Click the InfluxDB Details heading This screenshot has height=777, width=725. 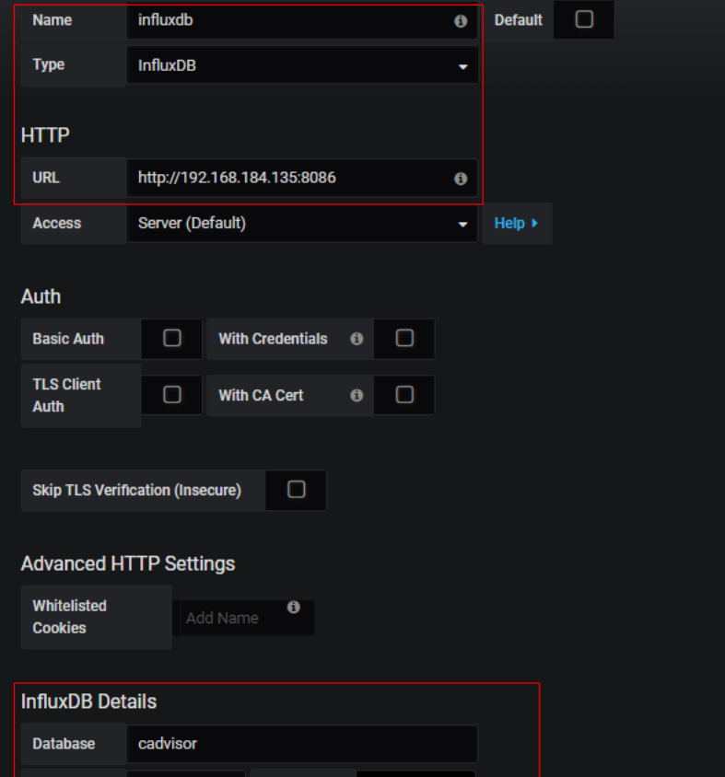88,702
